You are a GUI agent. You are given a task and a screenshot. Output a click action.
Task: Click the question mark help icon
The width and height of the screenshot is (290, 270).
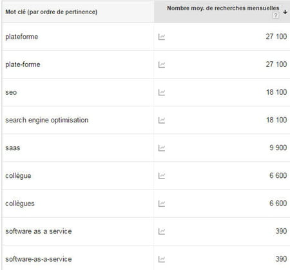tap(276, 15)
